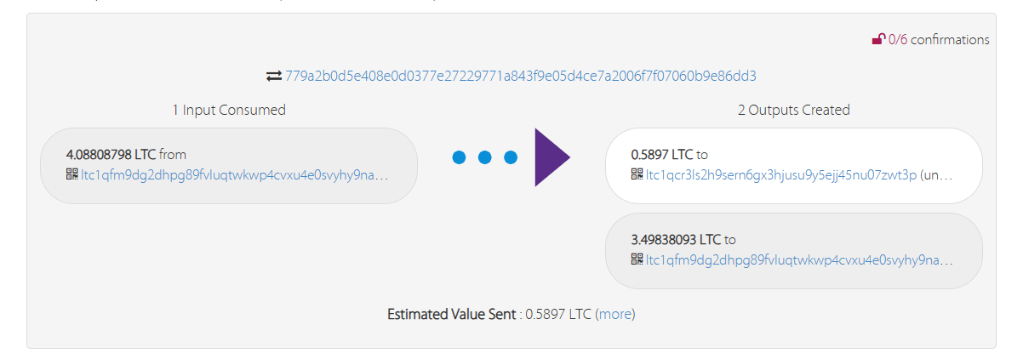Screen dimensions: 1023x359
Task: Open the input sender address ltc1qfm9dg2dhpg... link
Action: coord(234,175)
